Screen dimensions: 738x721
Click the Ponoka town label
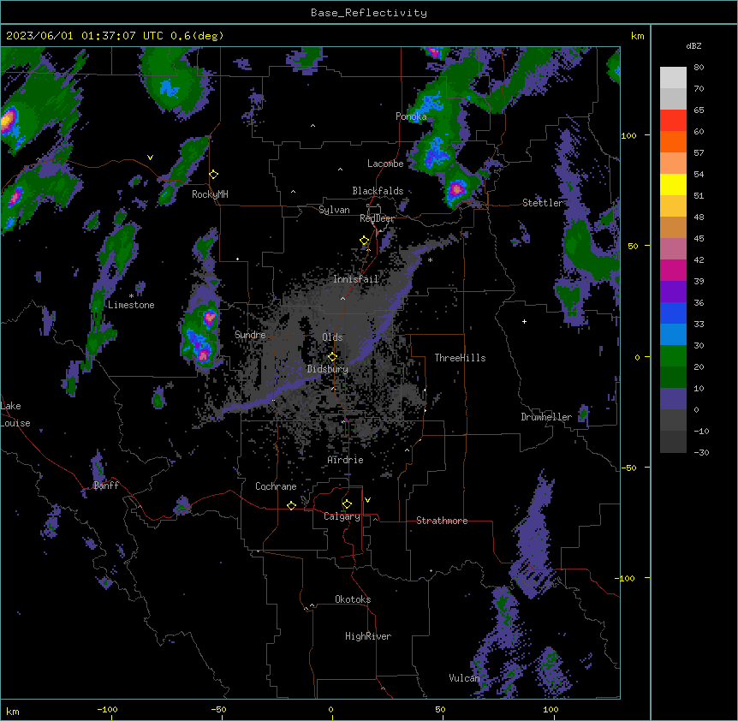(411, 116)
